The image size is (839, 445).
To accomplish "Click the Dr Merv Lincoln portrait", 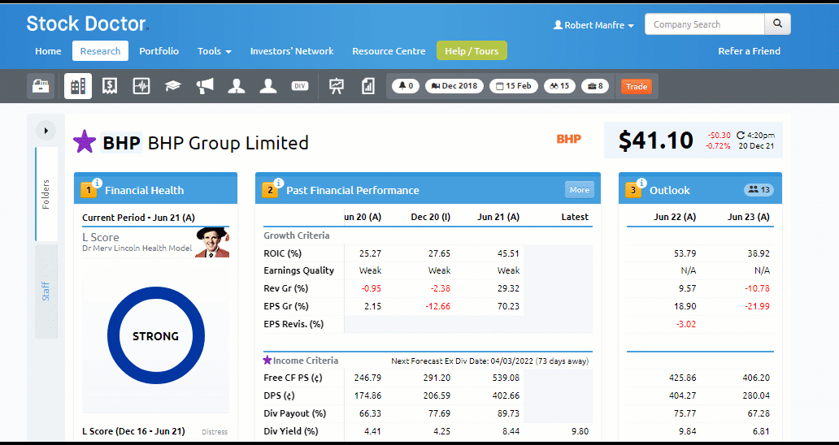I will (x=212, y=242).
